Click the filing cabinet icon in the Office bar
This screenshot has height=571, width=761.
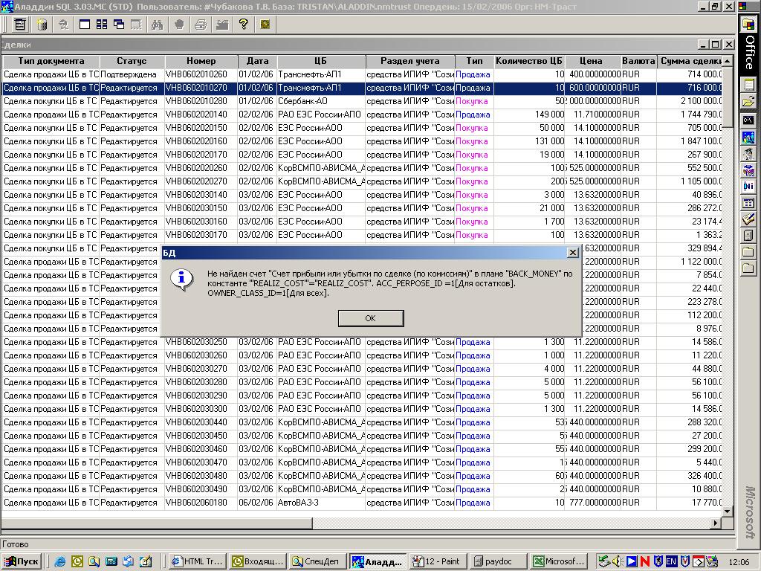pyautogui.click(x=748, y=236)
